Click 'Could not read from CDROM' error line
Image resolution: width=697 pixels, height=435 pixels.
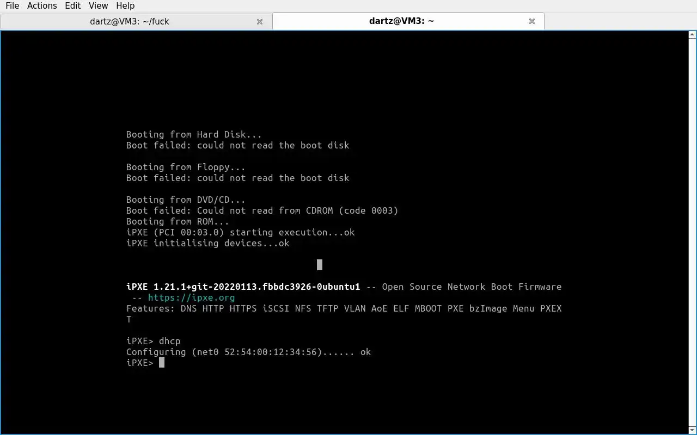[262, 210]
